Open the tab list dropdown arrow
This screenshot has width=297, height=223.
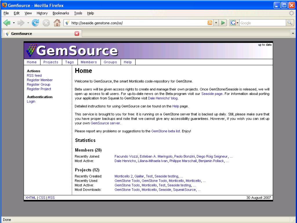pyautogui.click(x=293, y=34)
